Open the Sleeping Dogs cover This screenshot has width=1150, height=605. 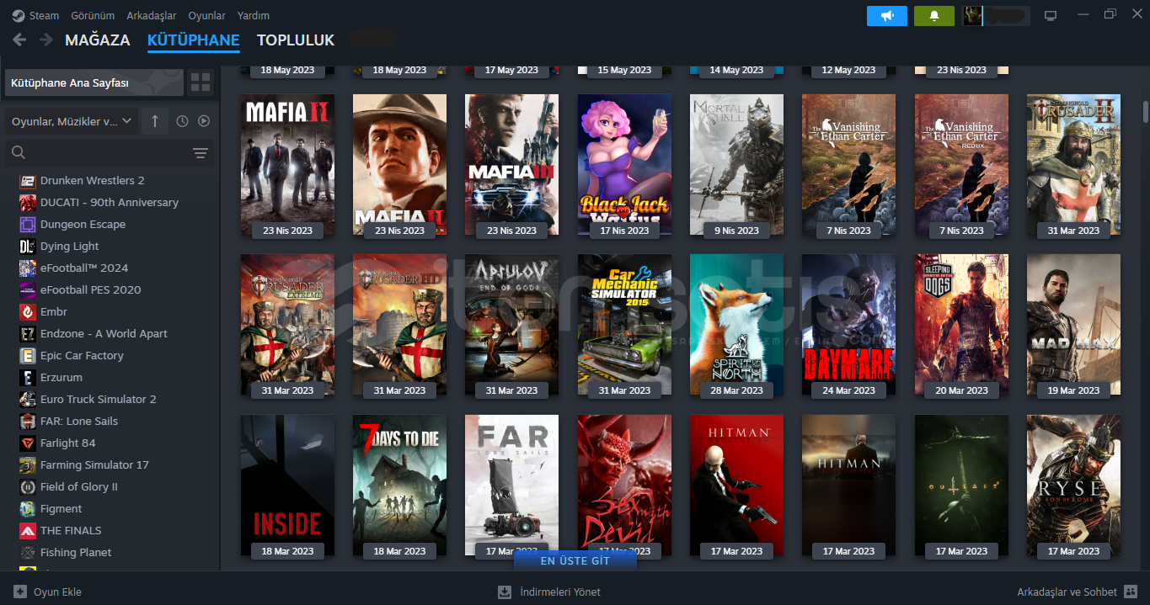point(961,325)
